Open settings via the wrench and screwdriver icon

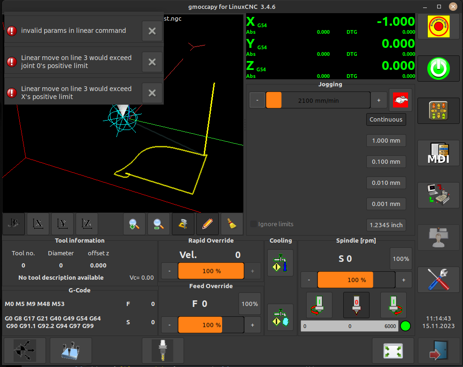438,280
